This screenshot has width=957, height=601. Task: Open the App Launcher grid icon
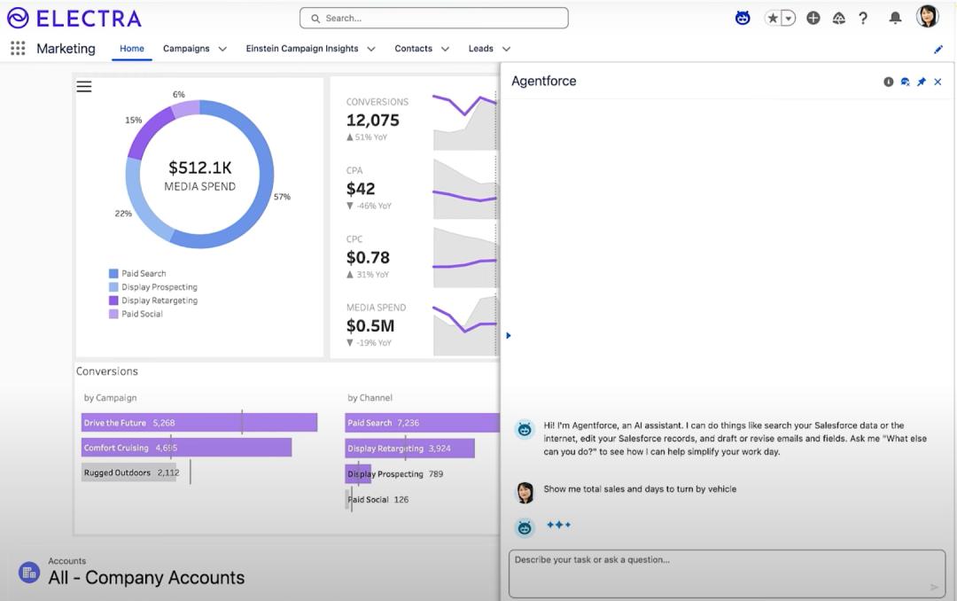[x=18, y=49]
